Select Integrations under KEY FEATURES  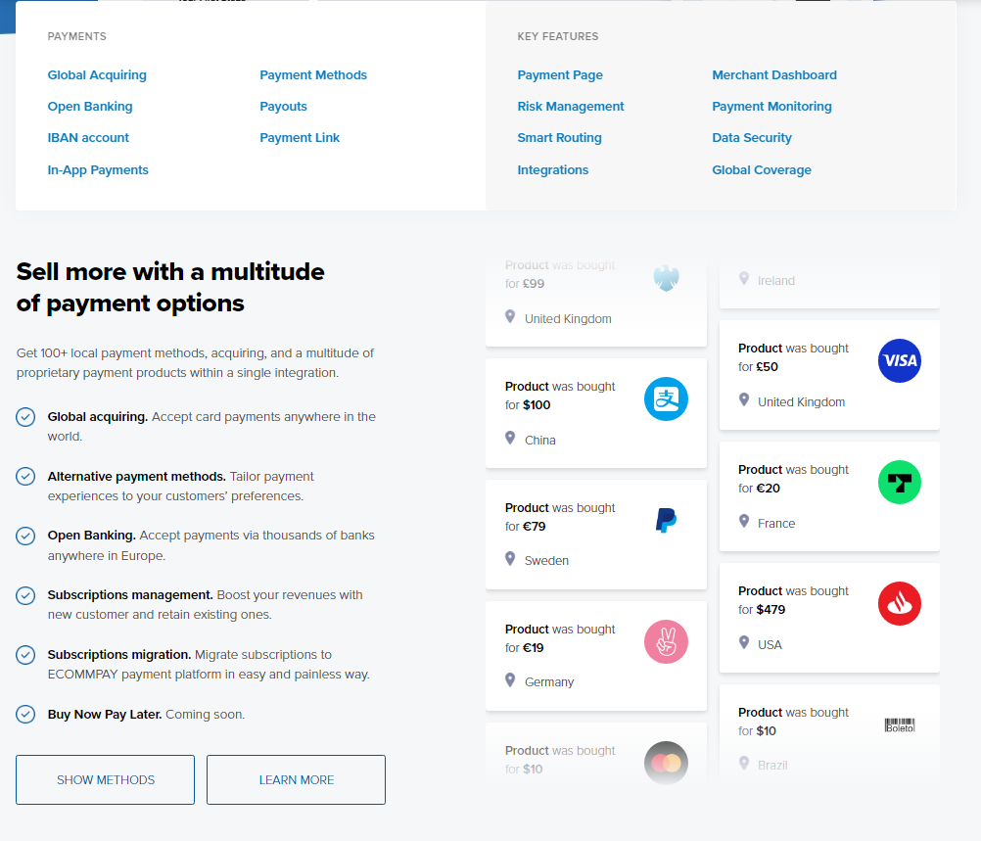click(552, 169)
